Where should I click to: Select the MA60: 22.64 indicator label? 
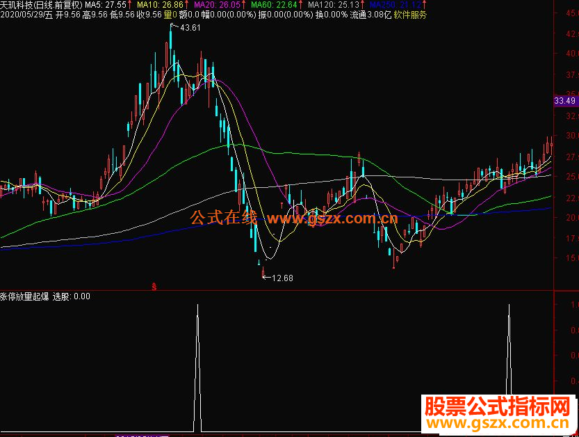pos(274,5)
